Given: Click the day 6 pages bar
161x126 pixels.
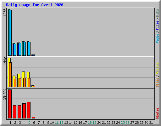Looking at the screenshot, I should click(x=34, y=55).
